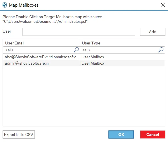Click the User Email <all> filter box

[x=42, y=50]
